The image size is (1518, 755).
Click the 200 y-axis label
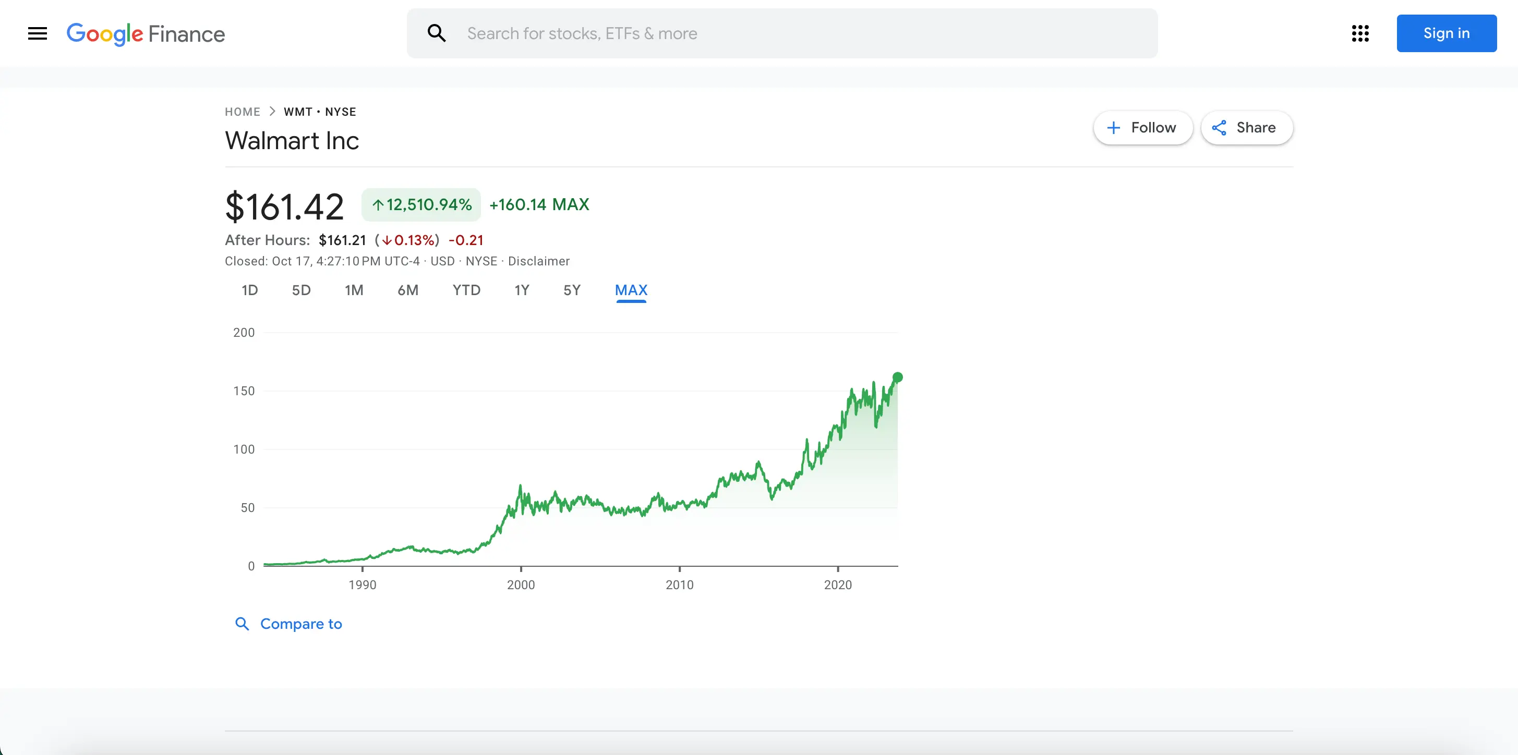[244, 333]
